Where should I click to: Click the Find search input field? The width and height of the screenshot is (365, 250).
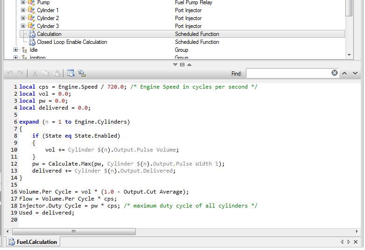tap(288, 73)
